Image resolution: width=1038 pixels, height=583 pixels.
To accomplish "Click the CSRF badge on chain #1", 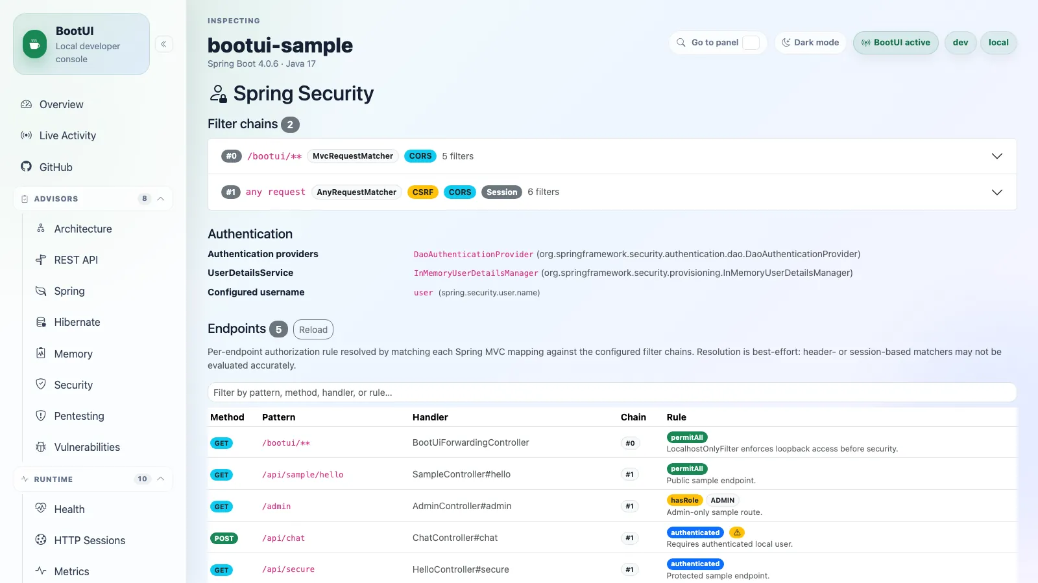I will [x=423, y=192].
